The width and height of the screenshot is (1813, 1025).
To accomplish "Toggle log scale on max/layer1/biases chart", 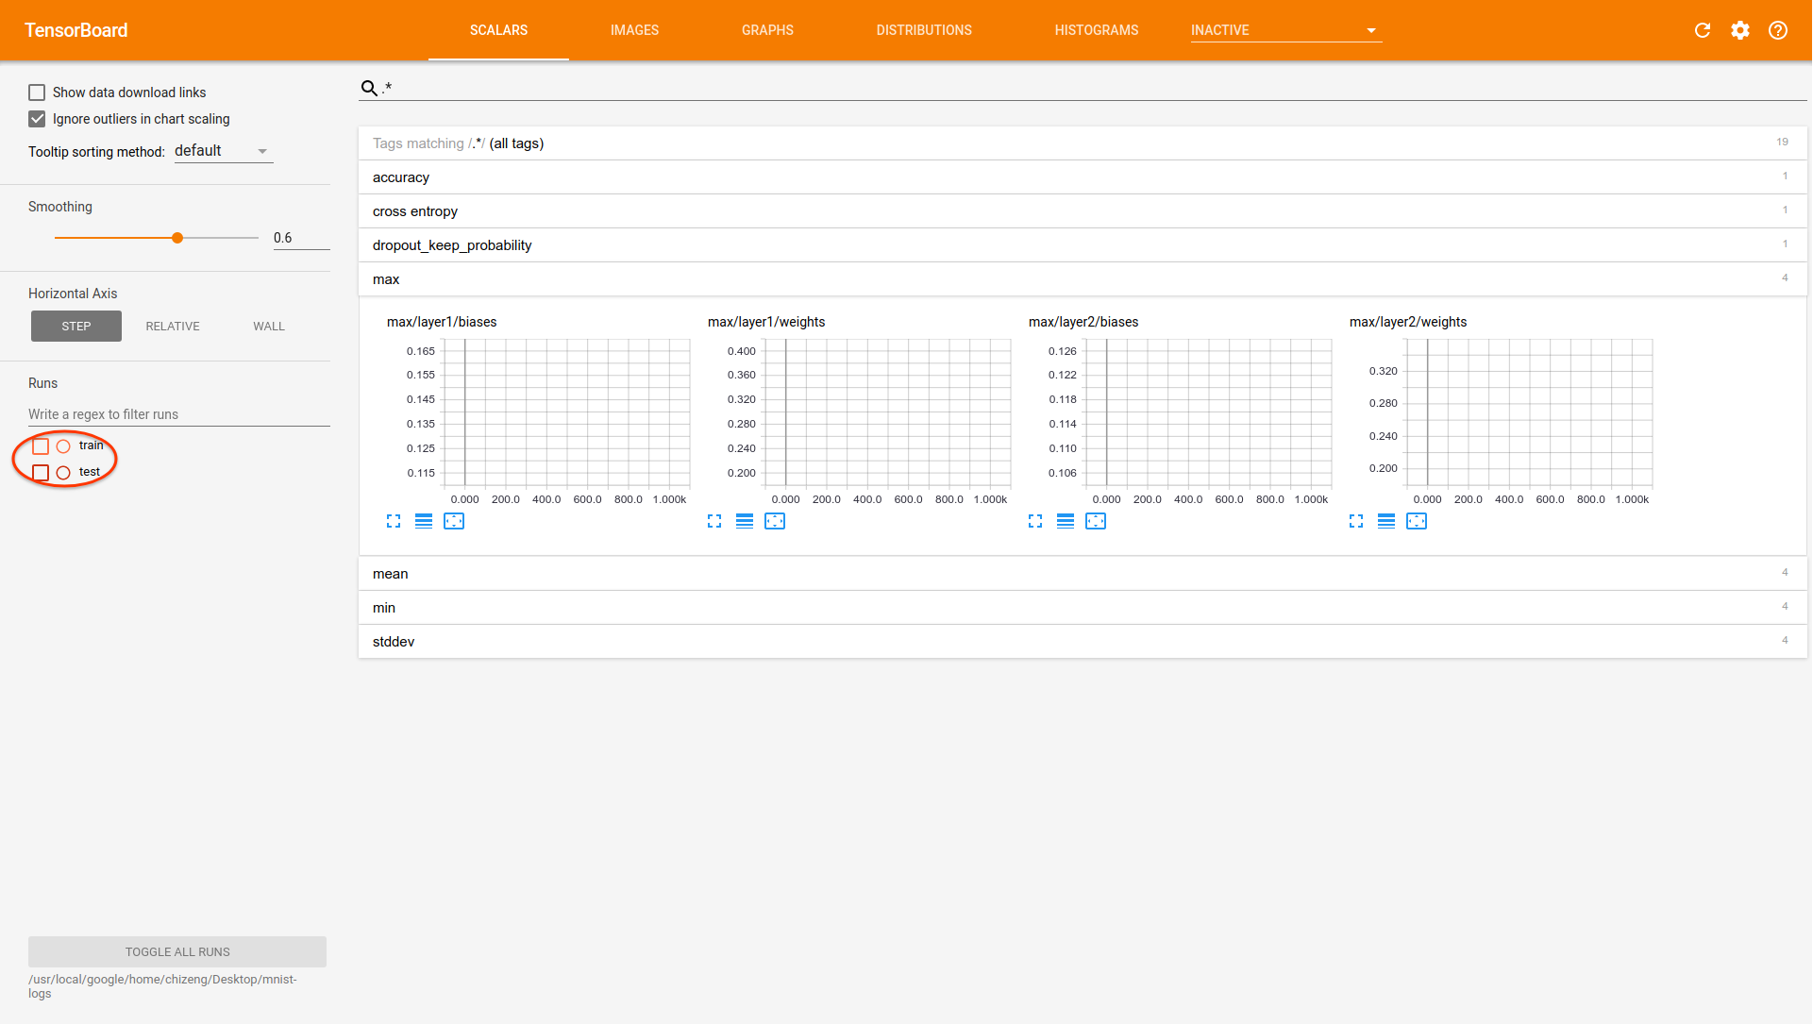I will [x=424, y=521].
